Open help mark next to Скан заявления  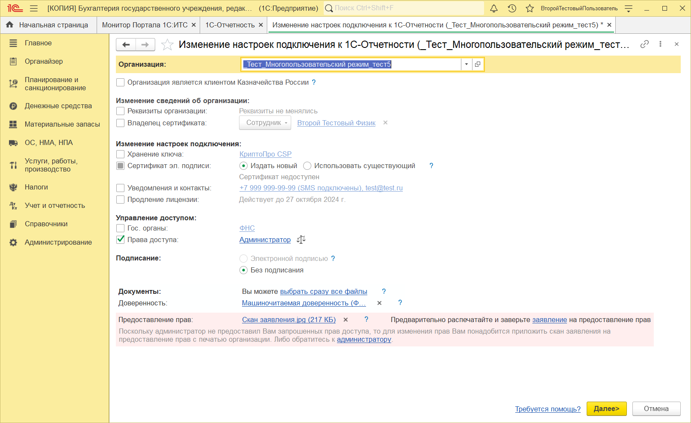(366, 319)
